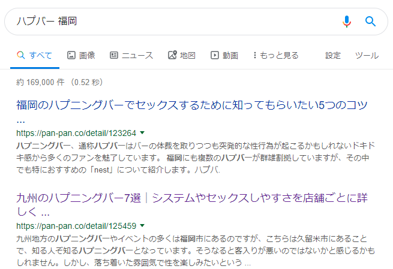Open the 動画 (Videos) tab
This screenshot has width=393, height=269.
pyautogui.click(x=224, y=55)
